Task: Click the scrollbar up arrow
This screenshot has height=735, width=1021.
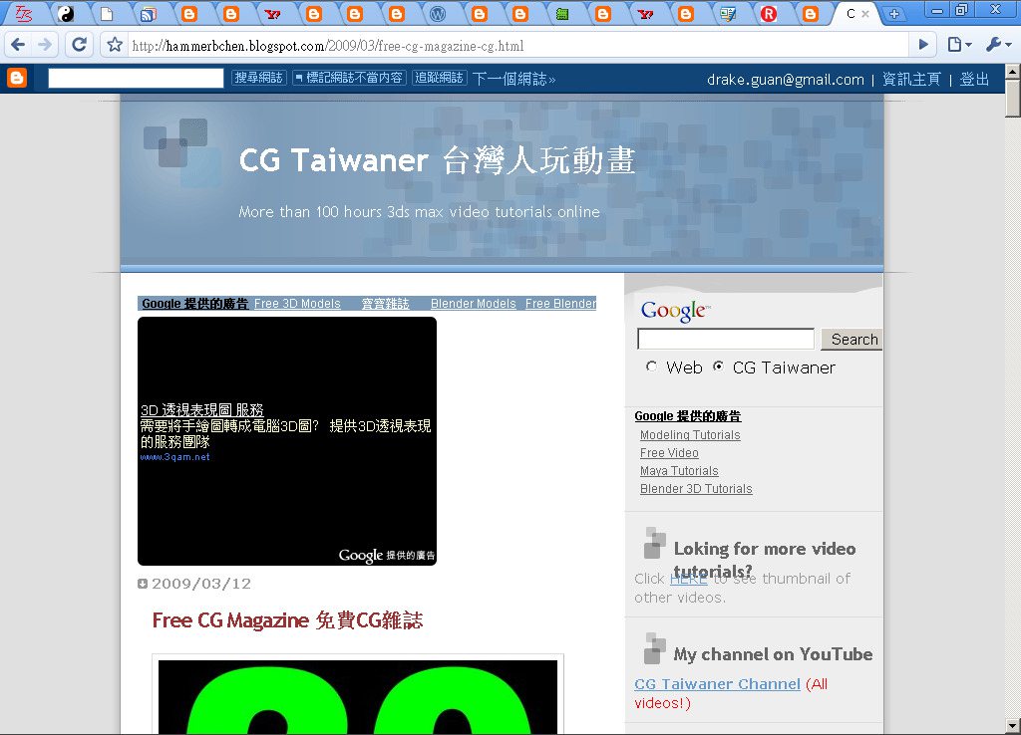Action: click(x=1013, y=72)
